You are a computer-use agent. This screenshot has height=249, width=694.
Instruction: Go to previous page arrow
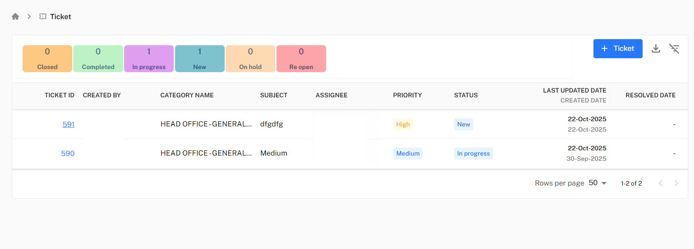660,183
